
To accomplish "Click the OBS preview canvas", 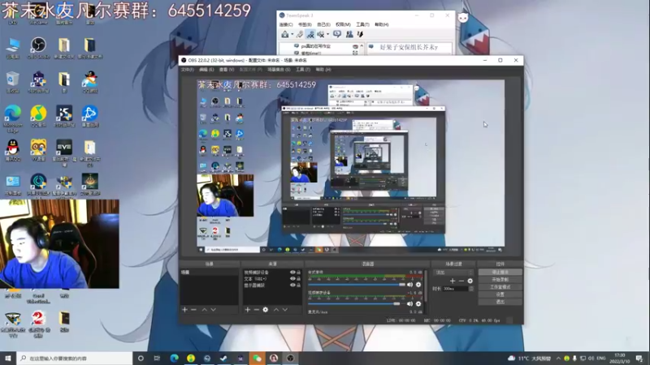I will [x=351, y=166].
